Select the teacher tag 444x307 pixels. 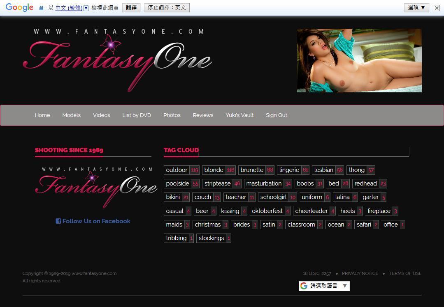pos(239,197)
